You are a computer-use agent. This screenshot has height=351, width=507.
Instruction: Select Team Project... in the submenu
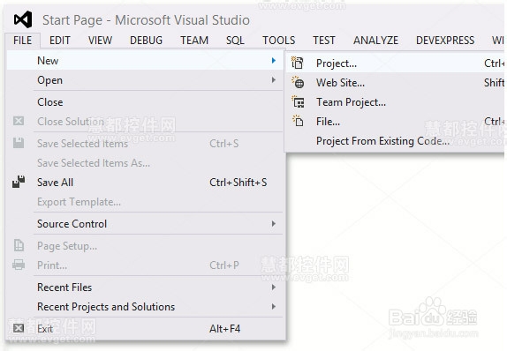pyautogui.click(x=395, y=102)
